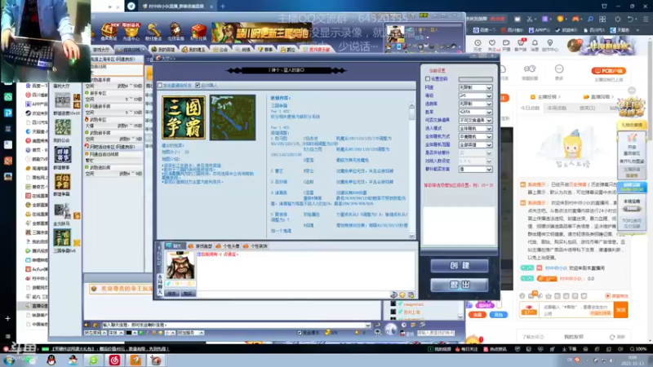Open the lobby chat message input dropdown arrow
The image size is (653, 367).
point(368,325)
